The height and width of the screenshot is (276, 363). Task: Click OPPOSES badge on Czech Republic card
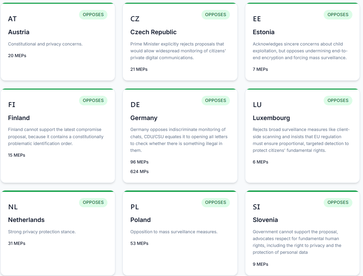tap(216, 15)
